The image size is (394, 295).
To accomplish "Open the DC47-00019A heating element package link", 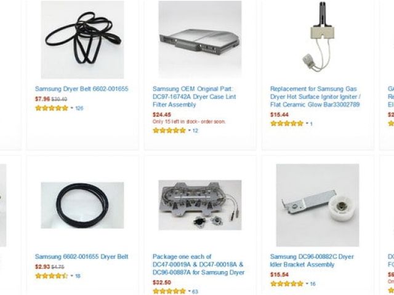I will point(198,264).
